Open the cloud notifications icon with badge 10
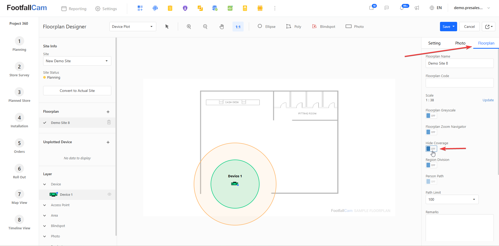Viewport: 499px width, 246px height. click(x=372, y=8)
